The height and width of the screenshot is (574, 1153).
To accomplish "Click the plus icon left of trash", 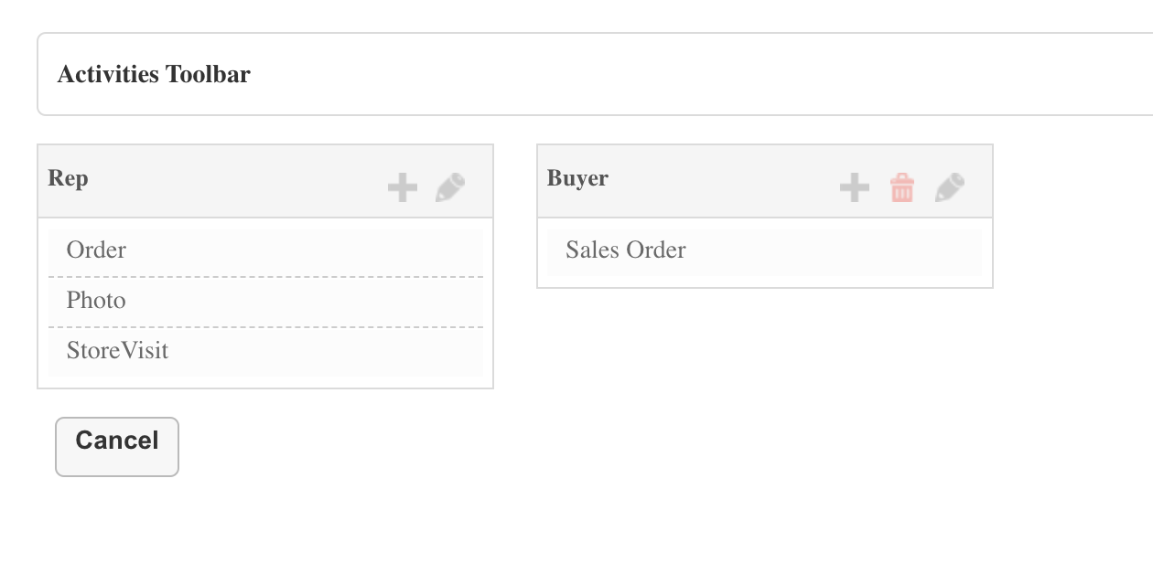I will coord(855,188).
